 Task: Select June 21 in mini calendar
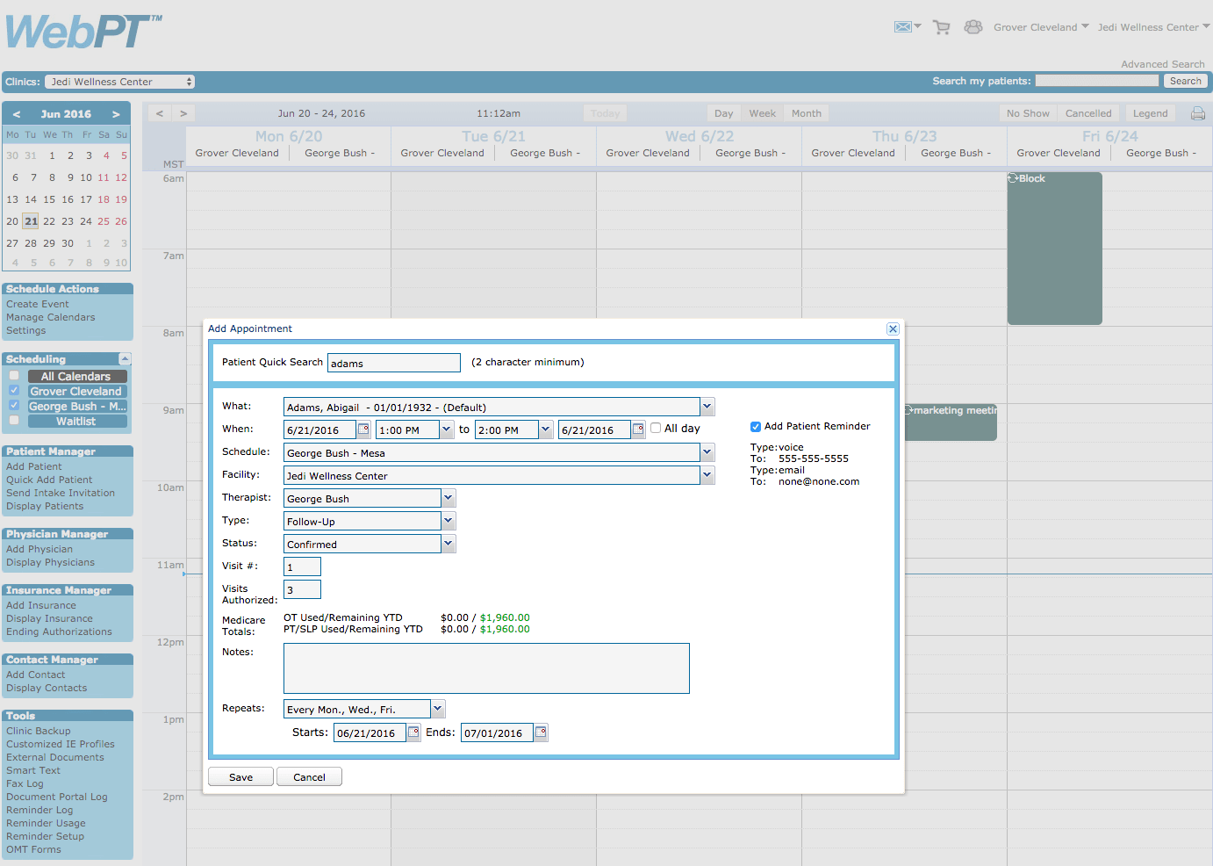click(x=31, y=221)
